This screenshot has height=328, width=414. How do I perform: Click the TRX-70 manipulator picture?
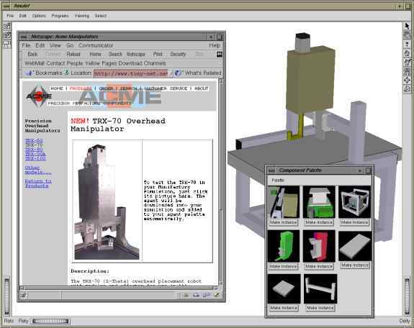click(107, 202)
